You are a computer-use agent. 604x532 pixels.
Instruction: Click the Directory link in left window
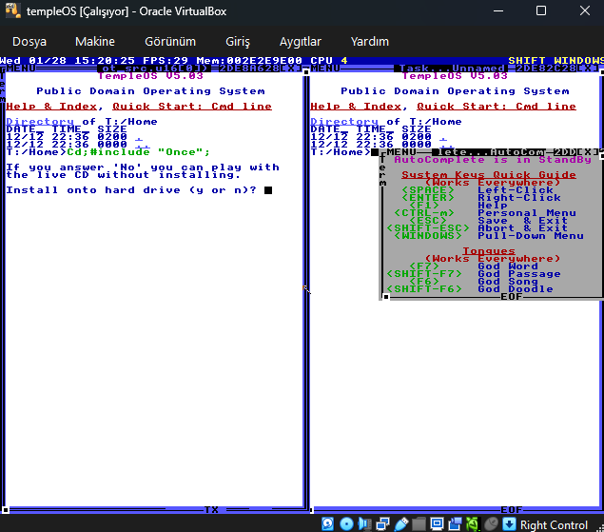(x=40, y=122)
